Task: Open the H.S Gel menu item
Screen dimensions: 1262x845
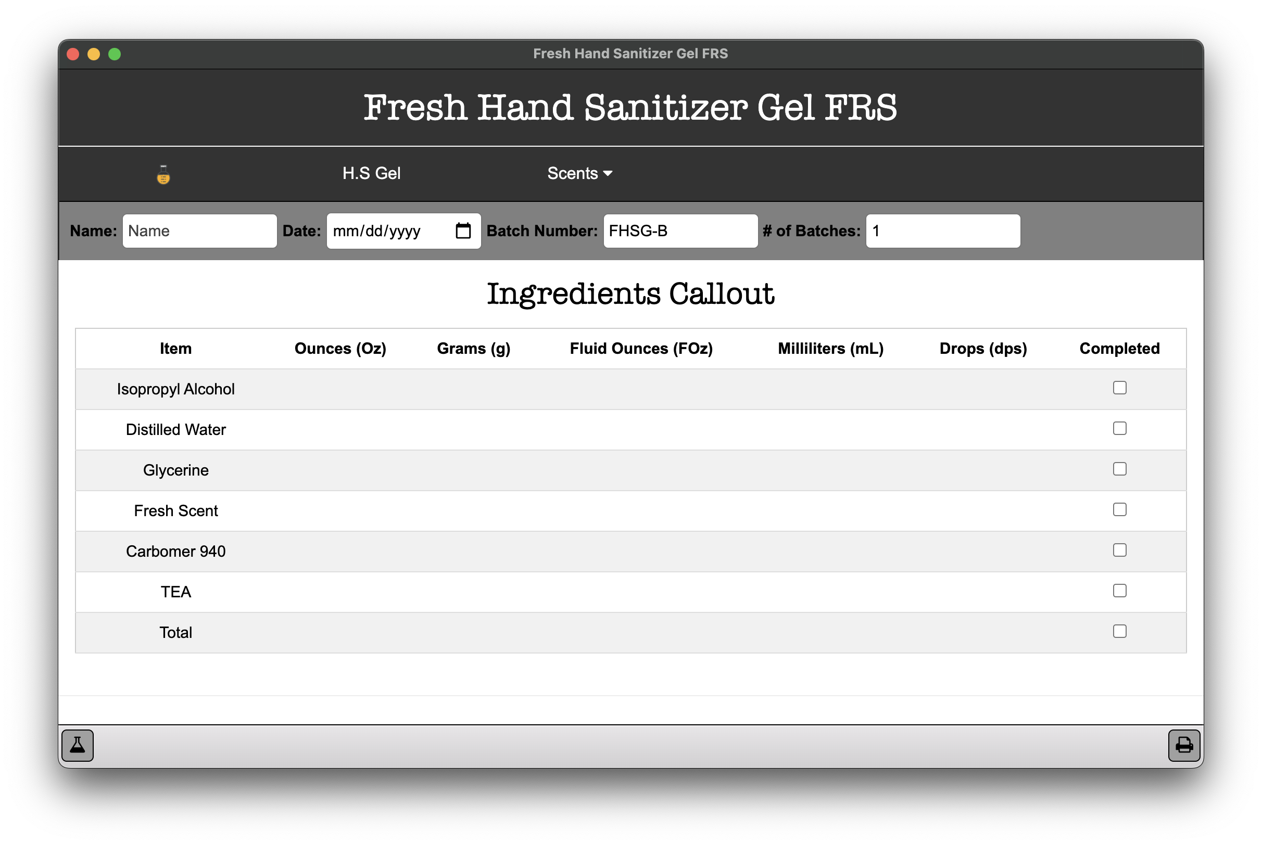Action: tap(371, 174)
